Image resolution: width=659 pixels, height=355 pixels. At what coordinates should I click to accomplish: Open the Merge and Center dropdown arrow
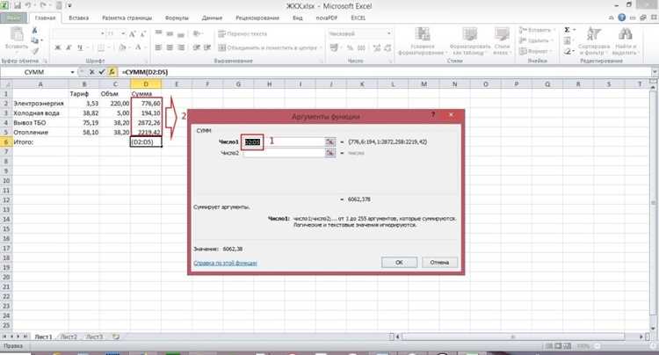click(320, 48)
